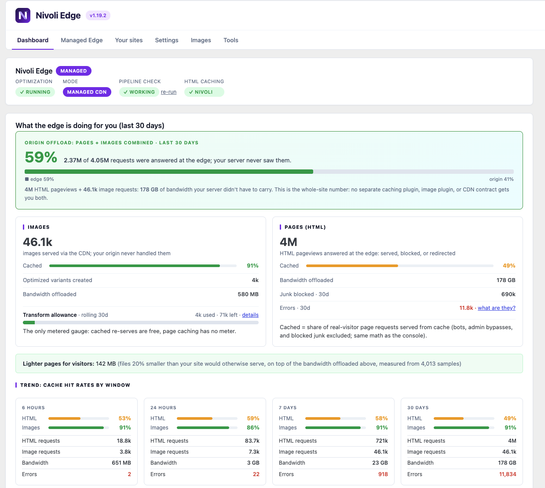Click the RUNNING optimization badge

[x=35, y=92]
